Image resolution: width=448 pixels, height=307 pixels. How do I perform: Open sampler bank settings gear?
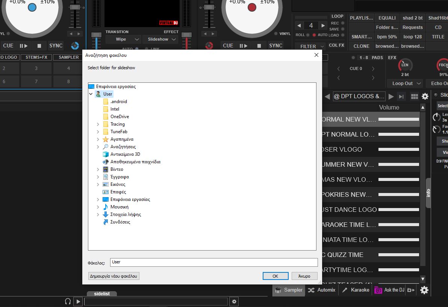point(425,96)
